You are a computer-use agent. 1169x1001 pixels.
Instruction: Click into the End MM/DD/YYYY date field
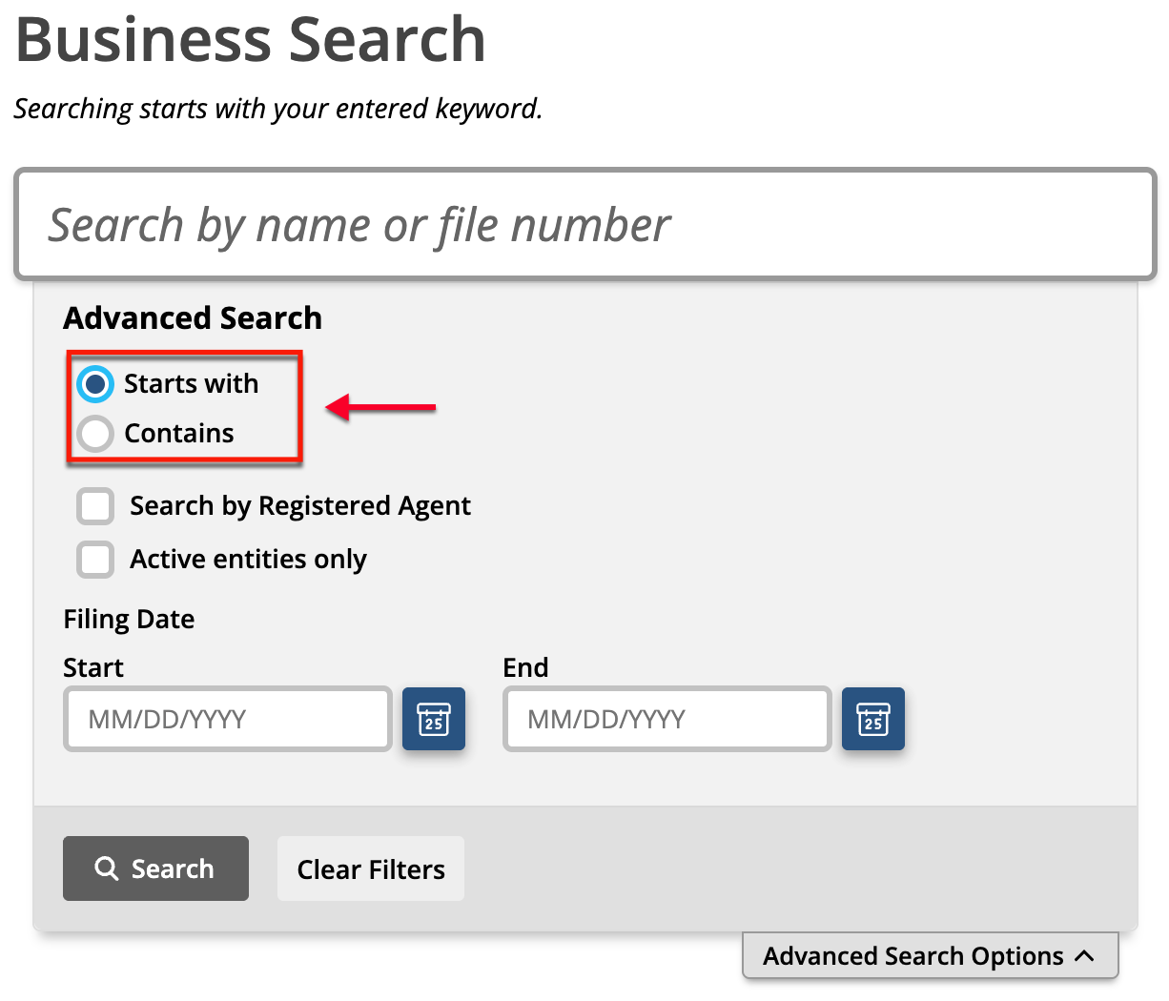667,719
